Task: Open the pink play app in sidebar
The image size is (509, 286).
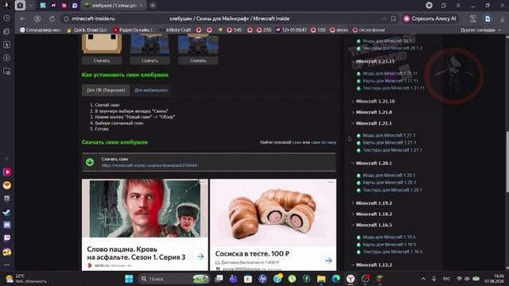Action: 7,172
